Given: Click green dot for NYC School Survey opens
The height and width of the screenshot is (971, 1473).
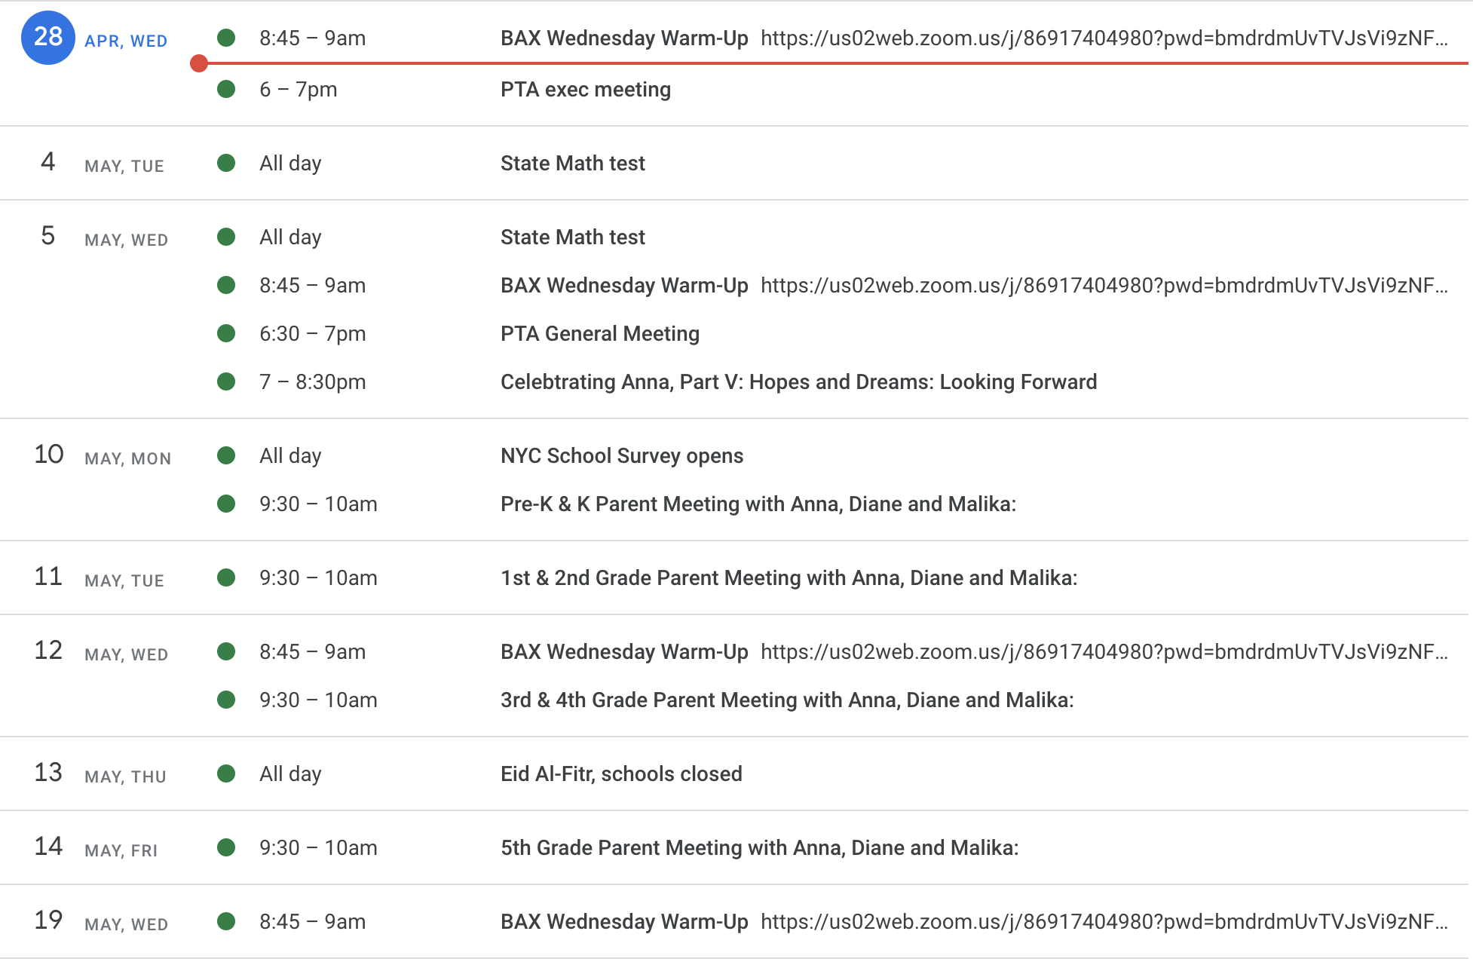Looking at the screenshot, I should 226,456.
